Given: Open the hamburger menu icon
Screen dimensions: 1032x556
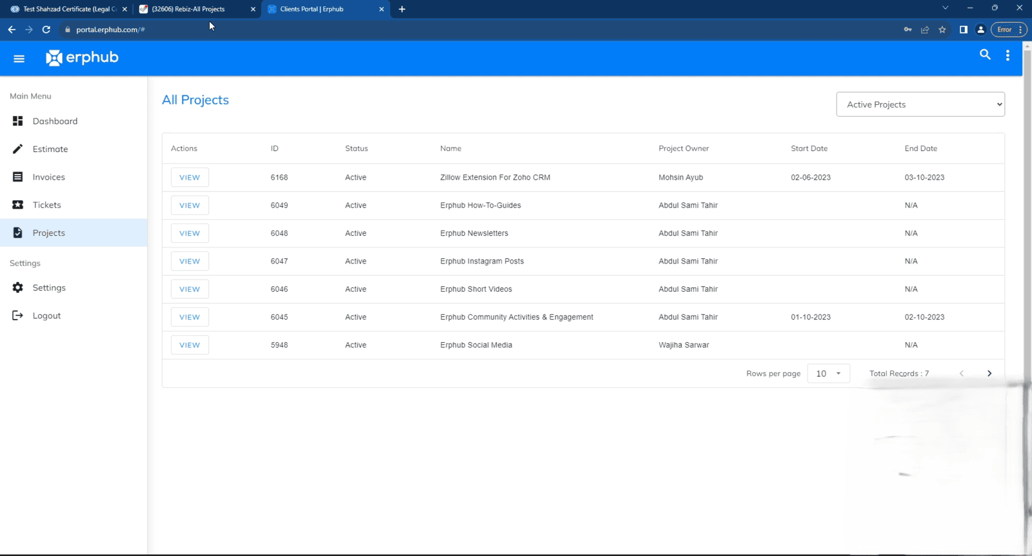Looking at the screenshot, I should click(x=19, y=59).
